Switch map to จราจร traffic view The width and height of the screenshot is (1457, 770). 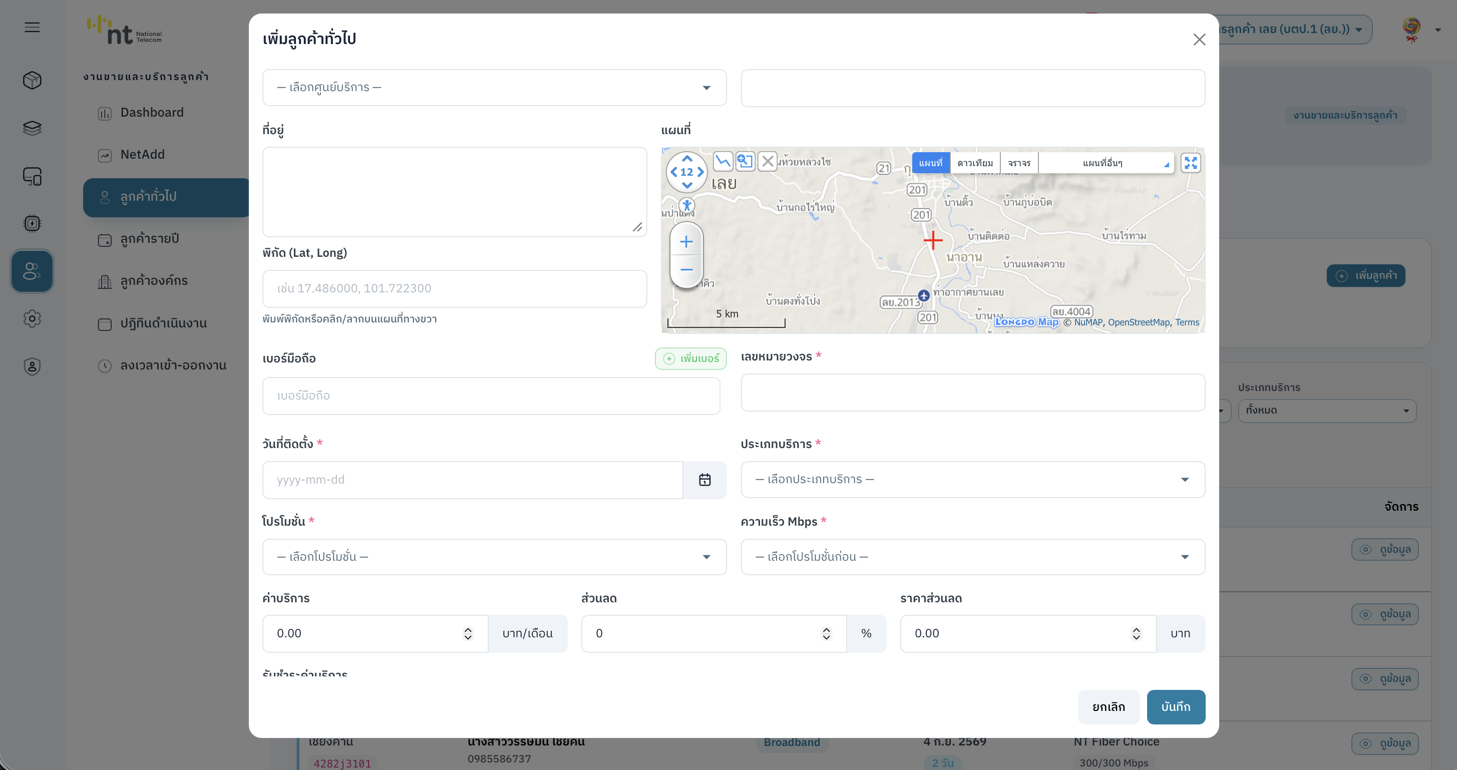tap(1019, 163)
